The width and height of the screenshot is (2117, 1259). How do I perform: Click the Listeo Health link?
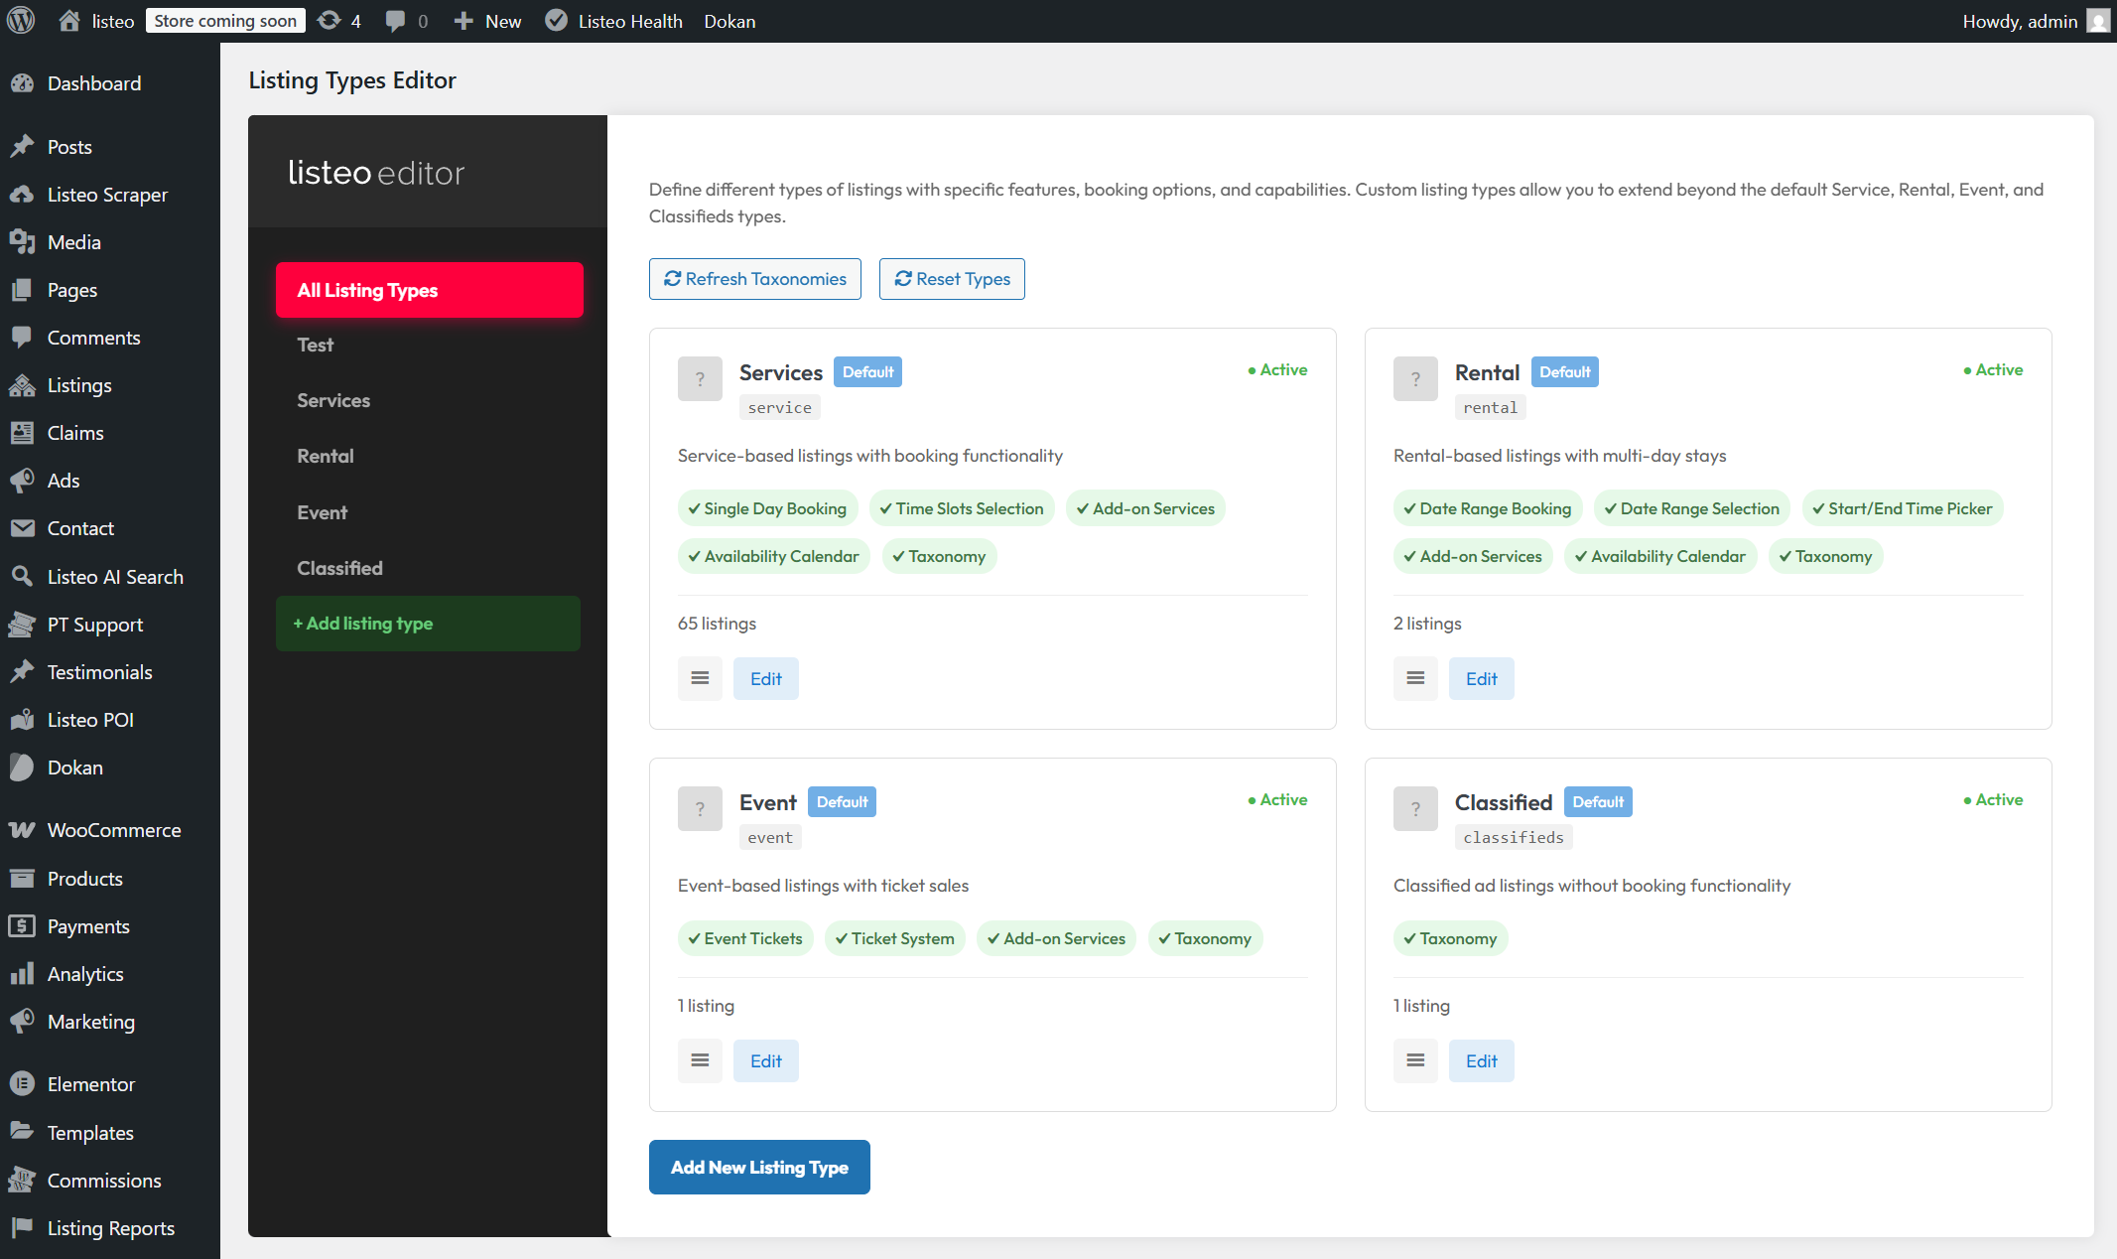[614, 21]
